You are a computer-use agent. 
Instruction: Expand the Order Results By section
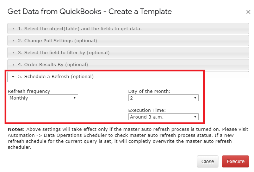[x=128, y=65]
